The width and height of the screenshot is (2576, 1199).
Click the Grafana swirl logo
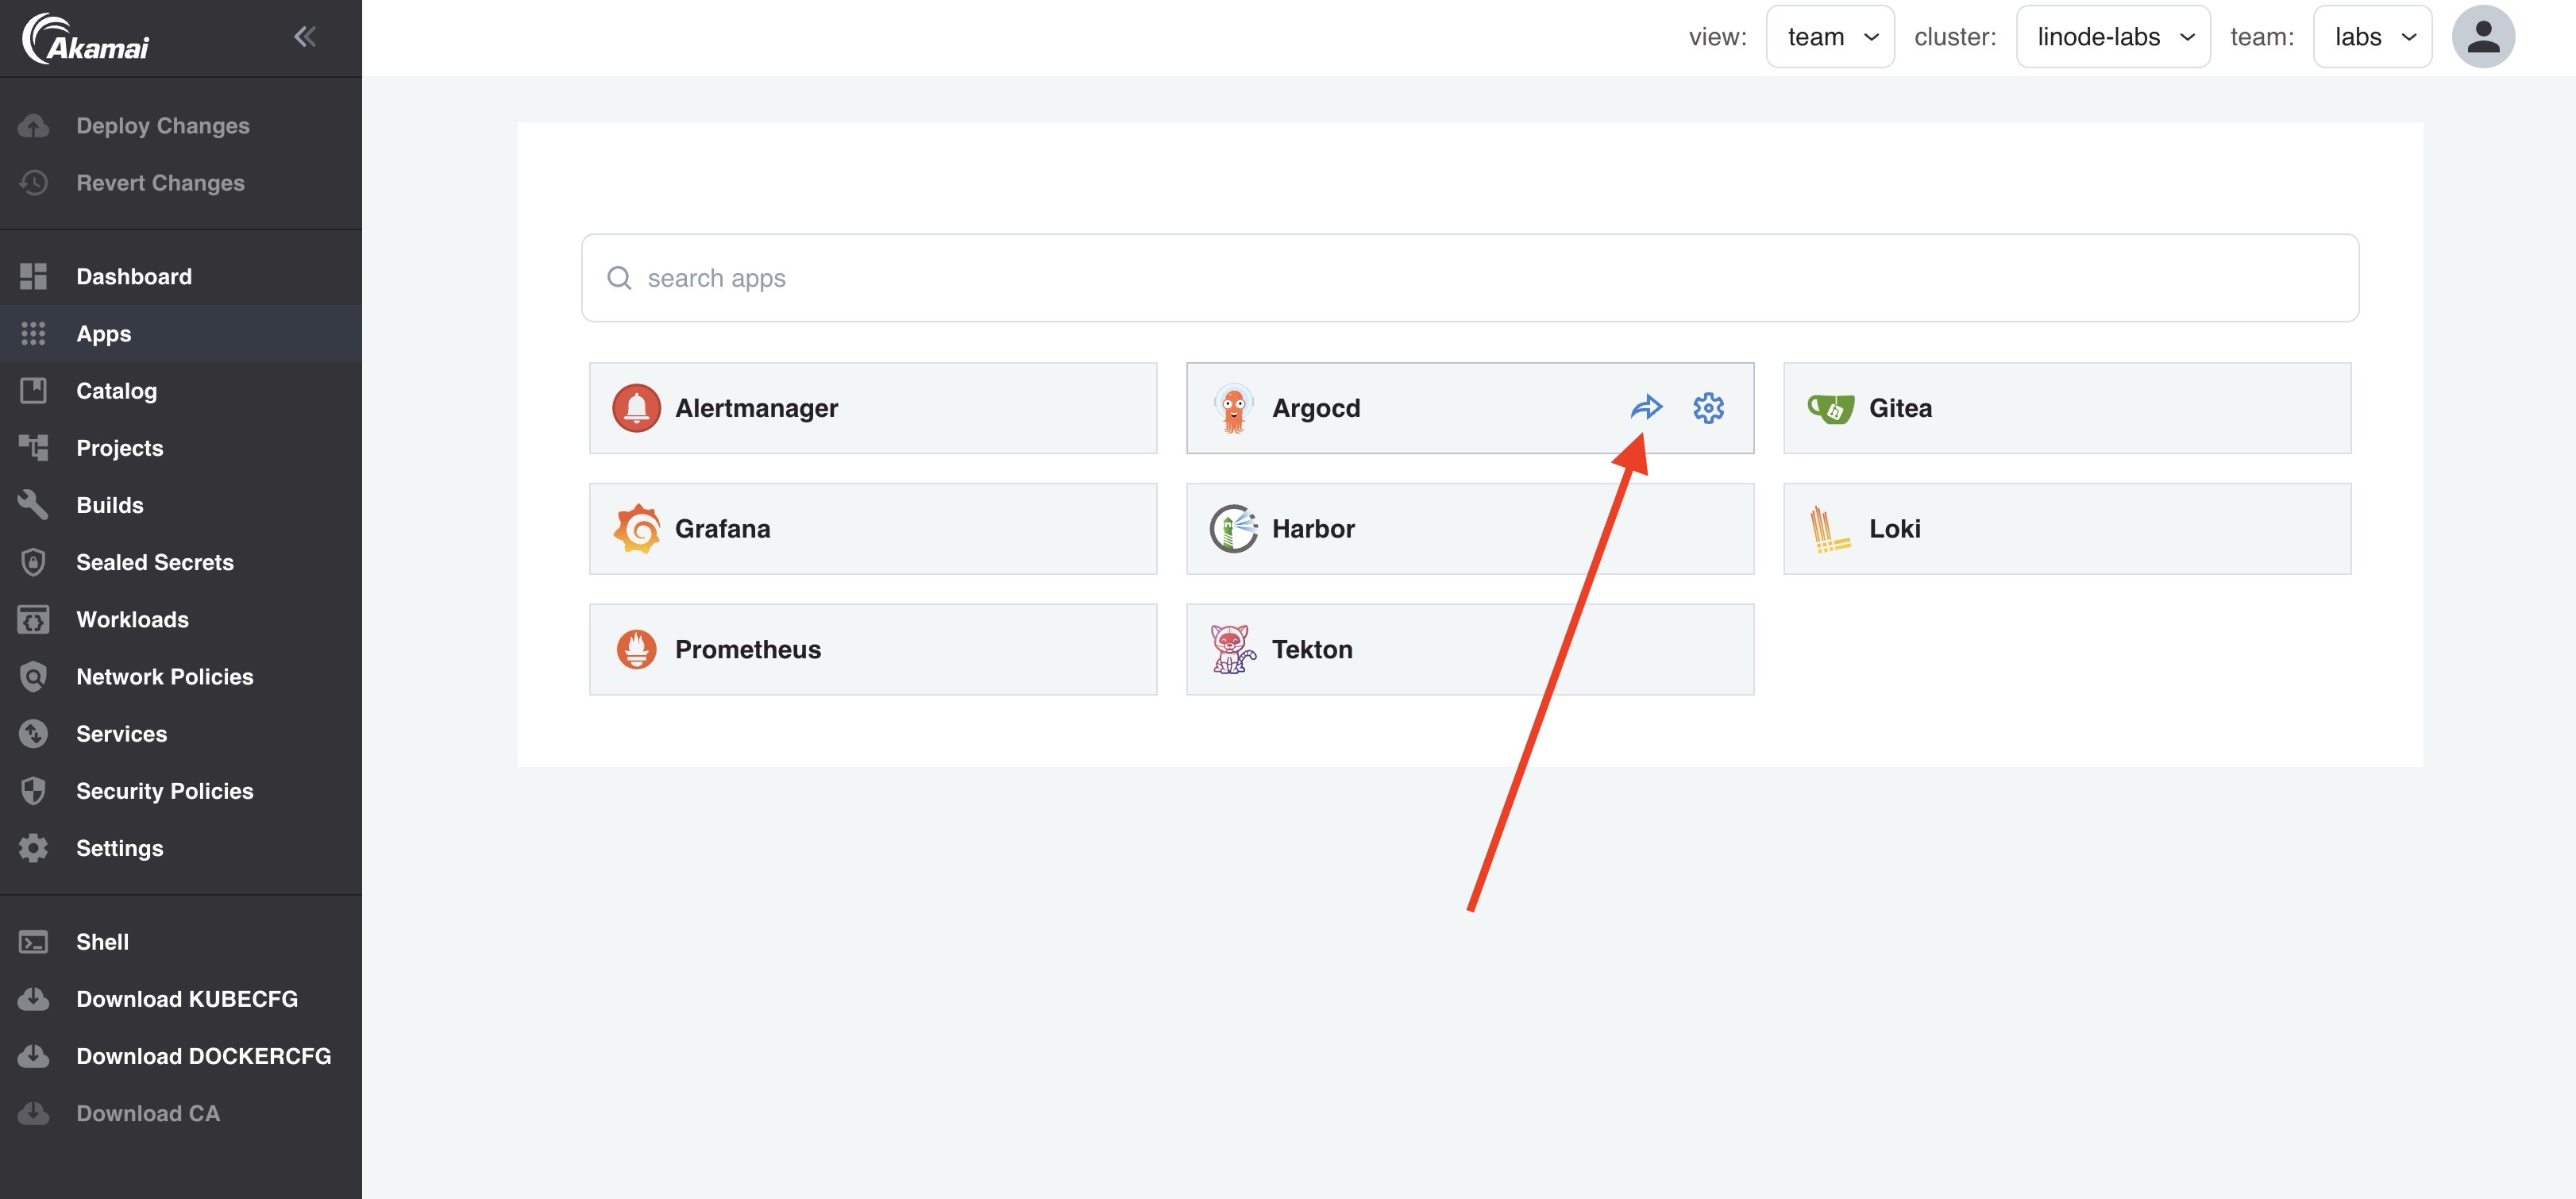point(636,529)
